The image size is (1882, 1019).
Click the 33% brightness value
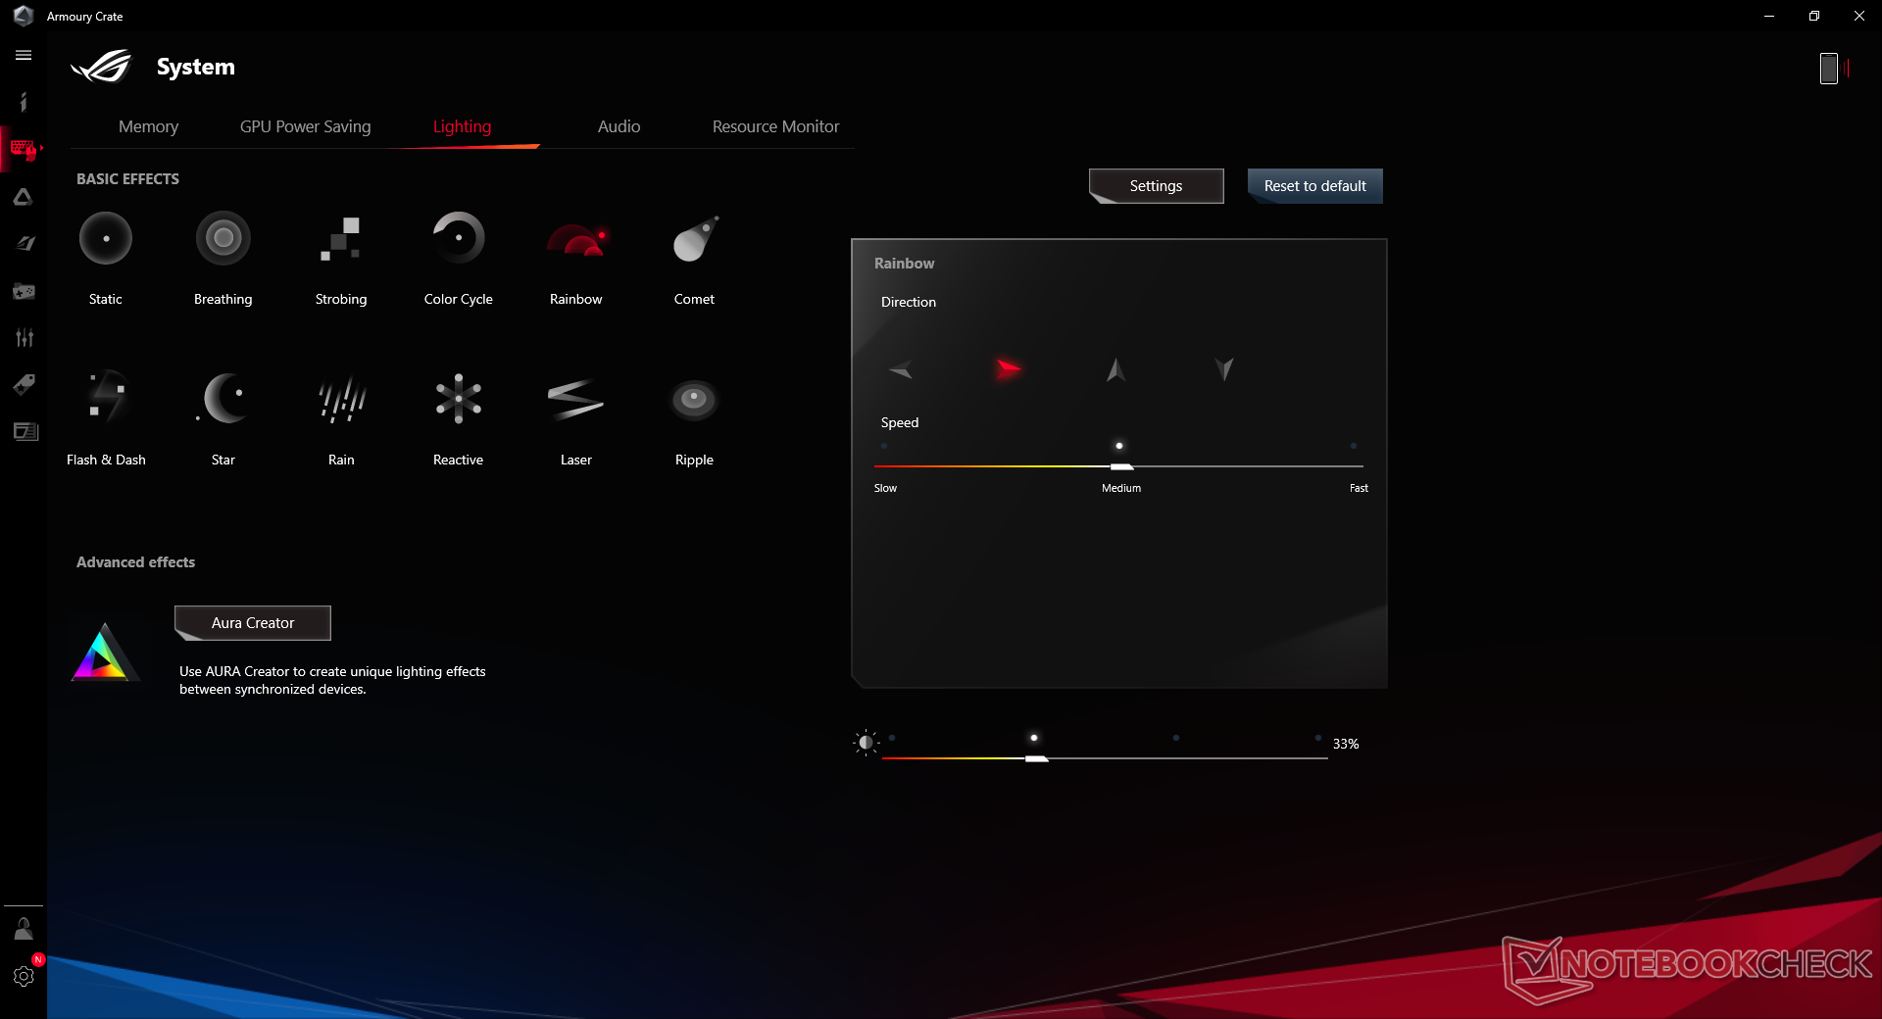(x=1346, y=744)
